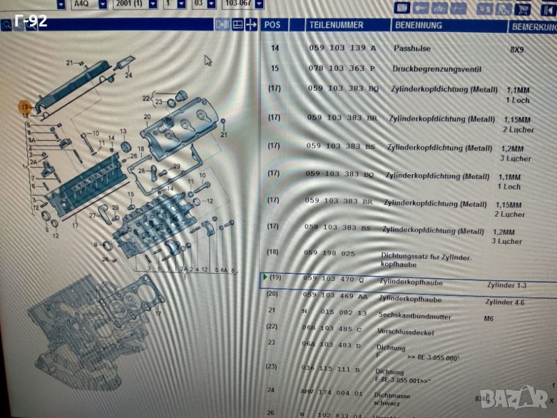Click the key icon in top toolbar
This screenshot has height=418, width=557.
click(421, 8)
